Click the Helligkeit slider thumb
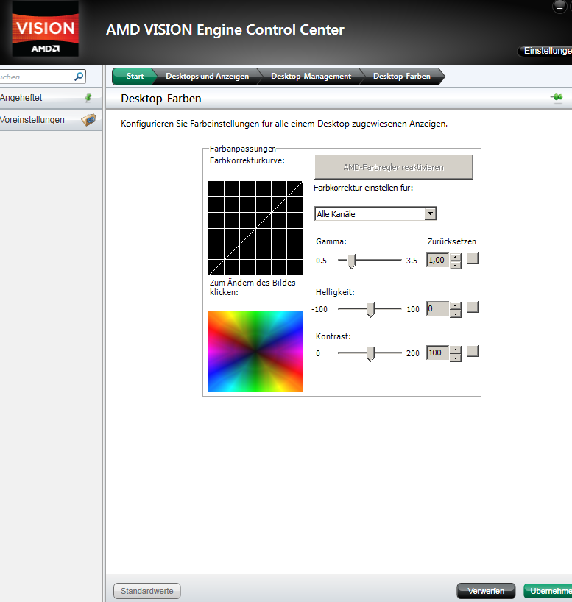 (x=371, y=309)
